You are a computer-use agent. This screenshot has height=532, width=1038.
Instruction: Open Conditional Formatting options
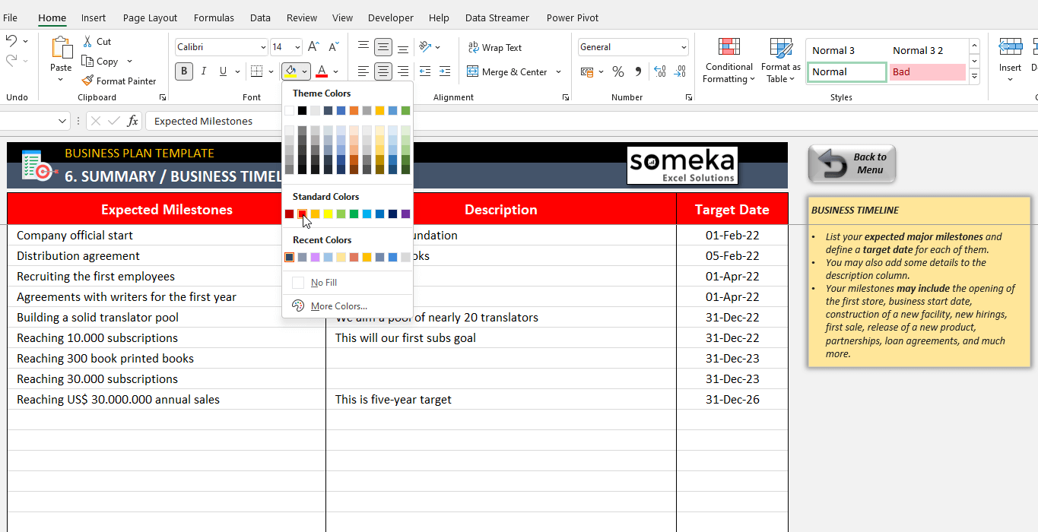click(x=728, y=61)
